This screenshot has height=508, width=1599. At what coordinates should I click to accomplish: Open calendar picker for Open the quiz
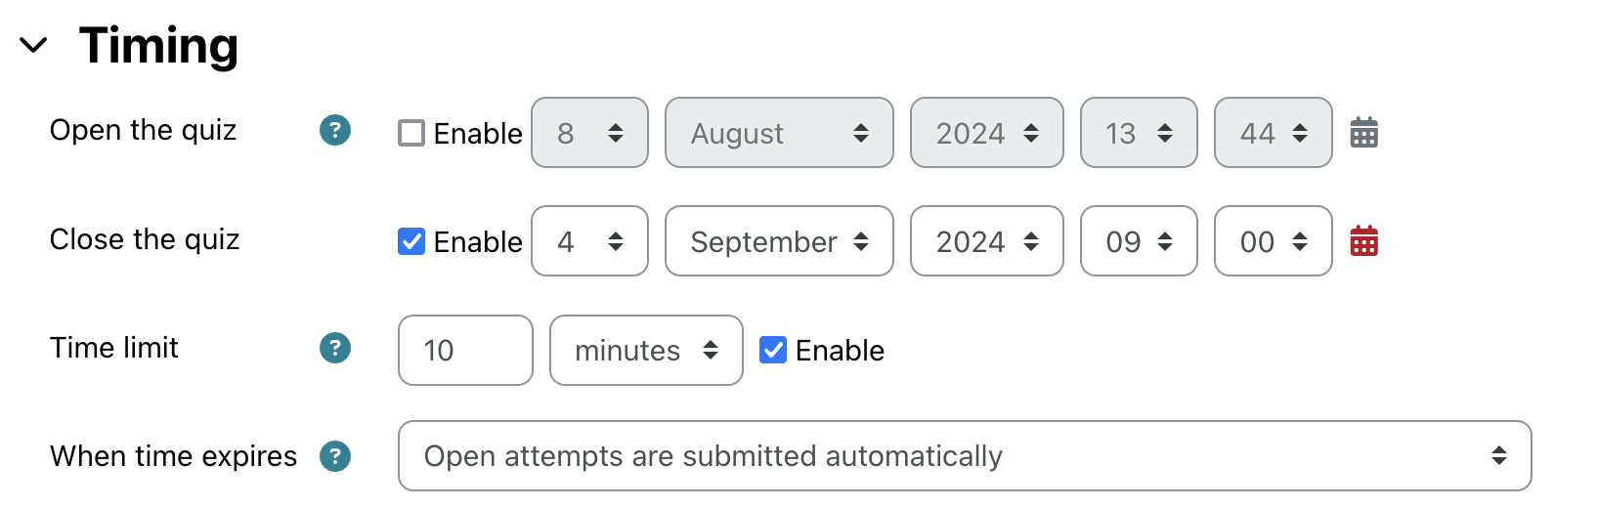pos(1363,132)
